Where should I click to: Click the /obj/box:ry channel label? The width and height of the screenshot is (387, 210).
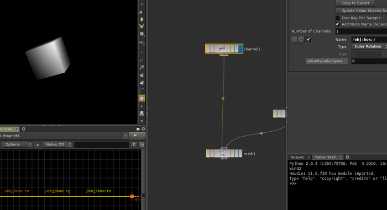[57, 191]
